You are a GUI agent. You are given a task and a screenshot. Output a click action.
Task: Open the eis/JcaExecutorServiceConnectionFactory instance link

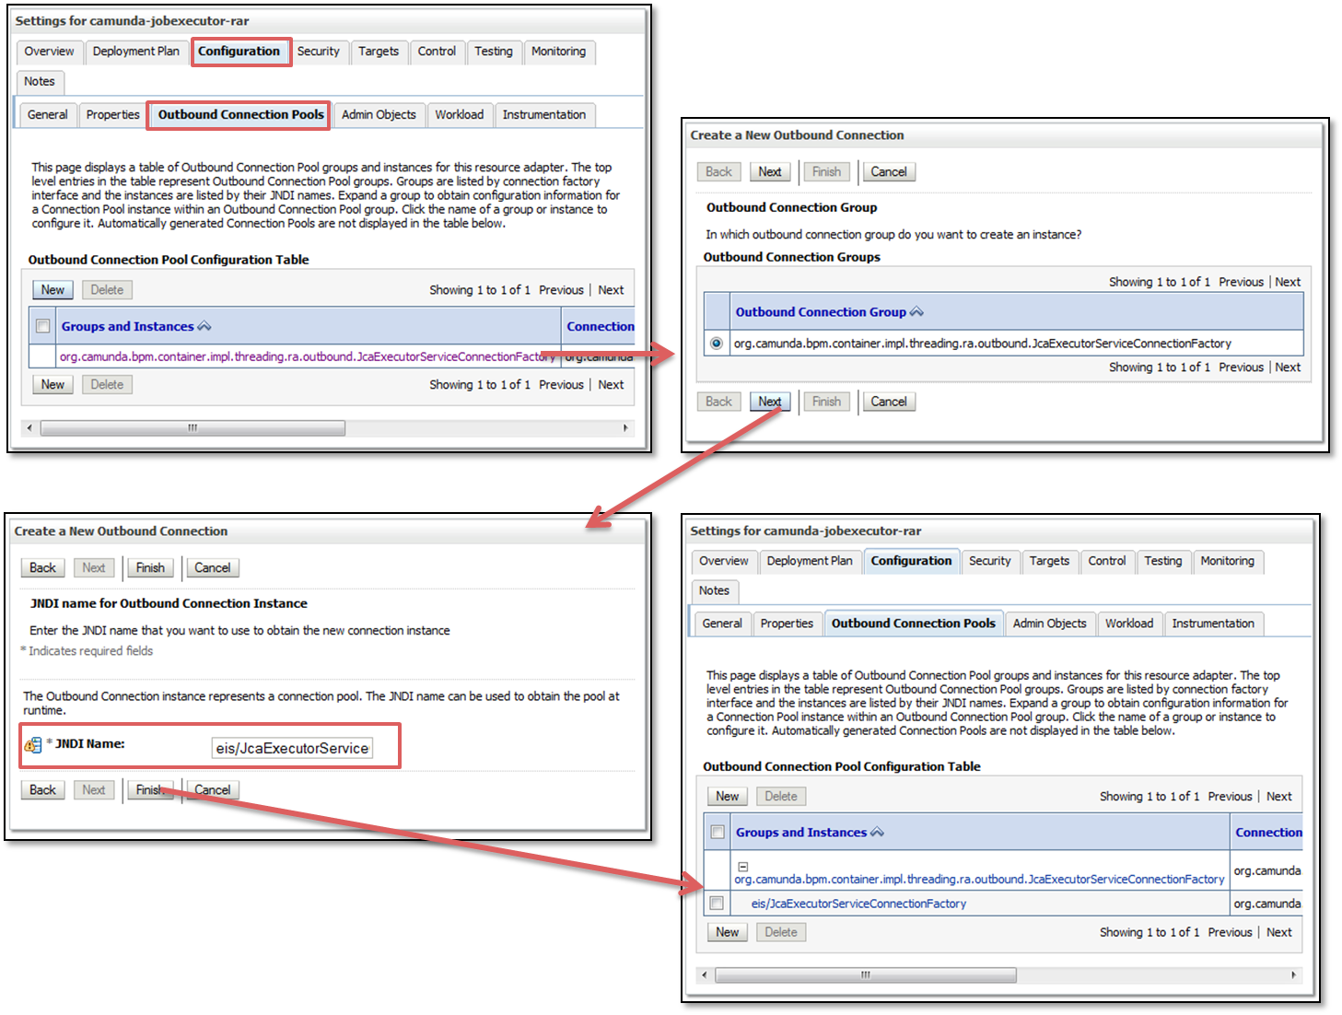pos(858,904)
